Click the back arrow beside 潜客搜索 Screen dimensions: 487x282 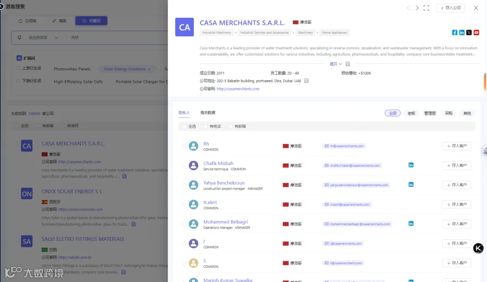click(x=1, y=6)
